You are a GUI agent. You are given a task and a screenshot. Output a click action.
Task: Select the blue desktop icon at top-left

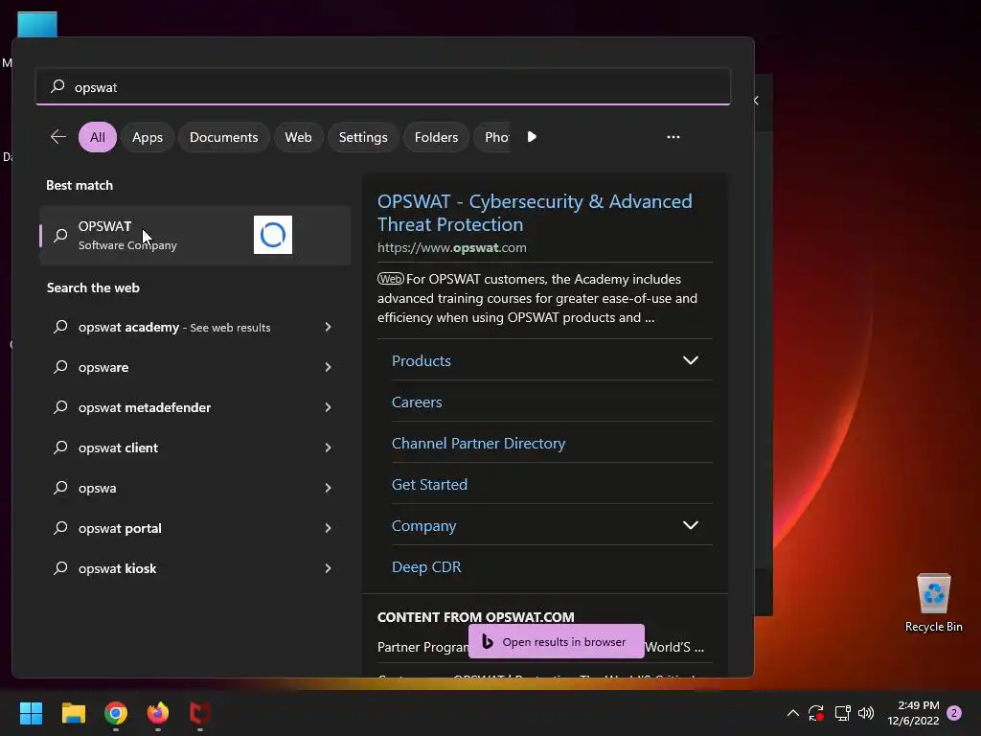click(37, 24)
